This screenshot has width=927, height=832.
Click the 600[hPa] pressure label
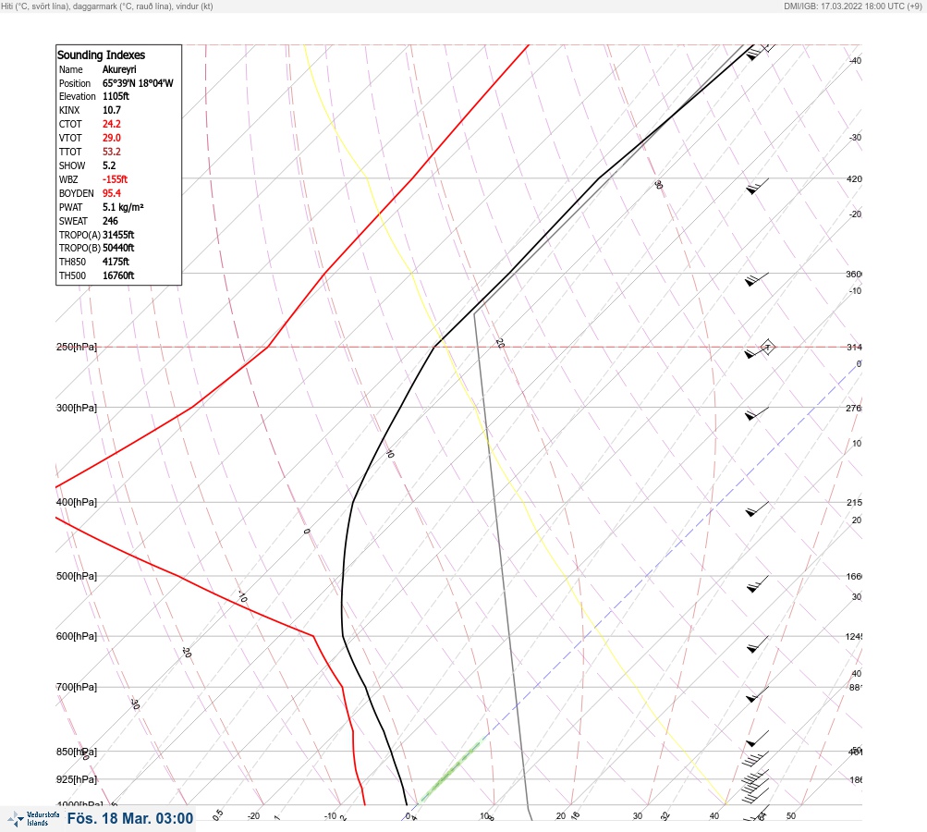[77, 636]
